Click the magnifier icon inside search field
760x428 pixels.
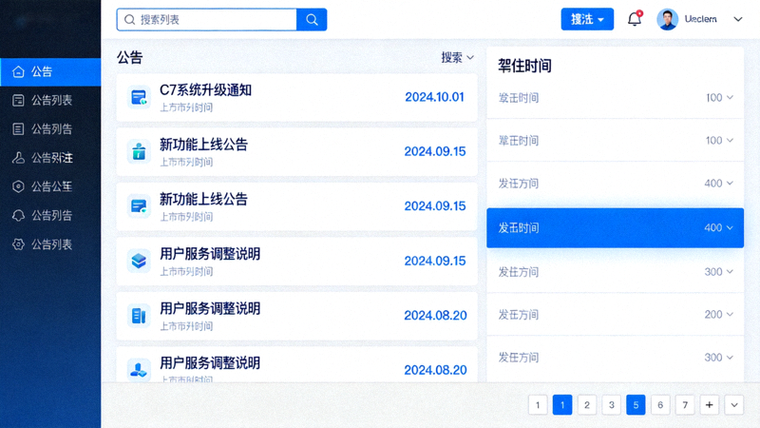pyautogui.click(x=129, y=19)
